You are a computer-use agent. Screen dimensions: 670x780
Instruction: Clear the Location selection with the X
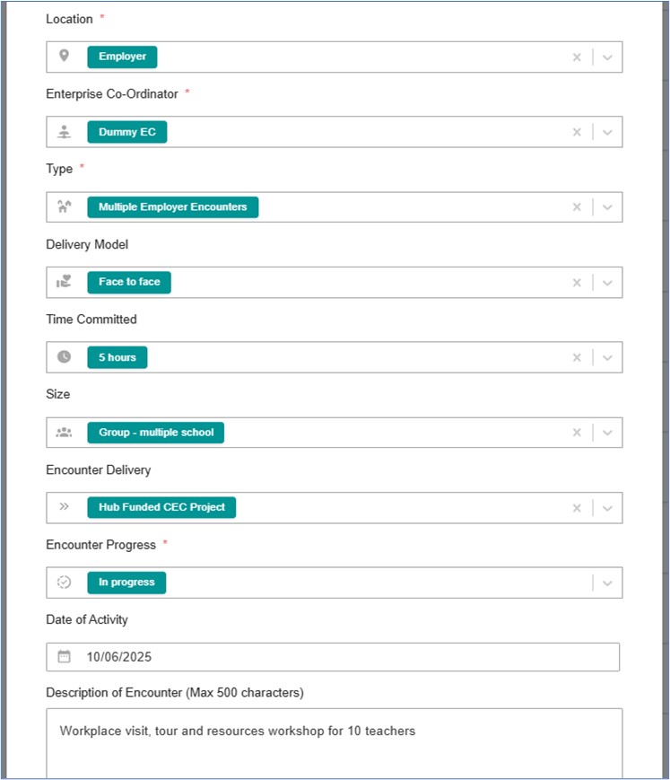(577, 57)
